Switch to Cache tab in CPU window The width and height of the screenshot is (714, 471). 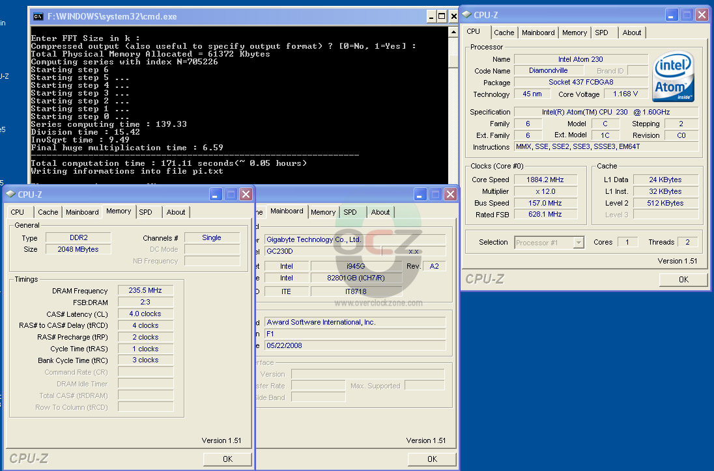[504, 33]
